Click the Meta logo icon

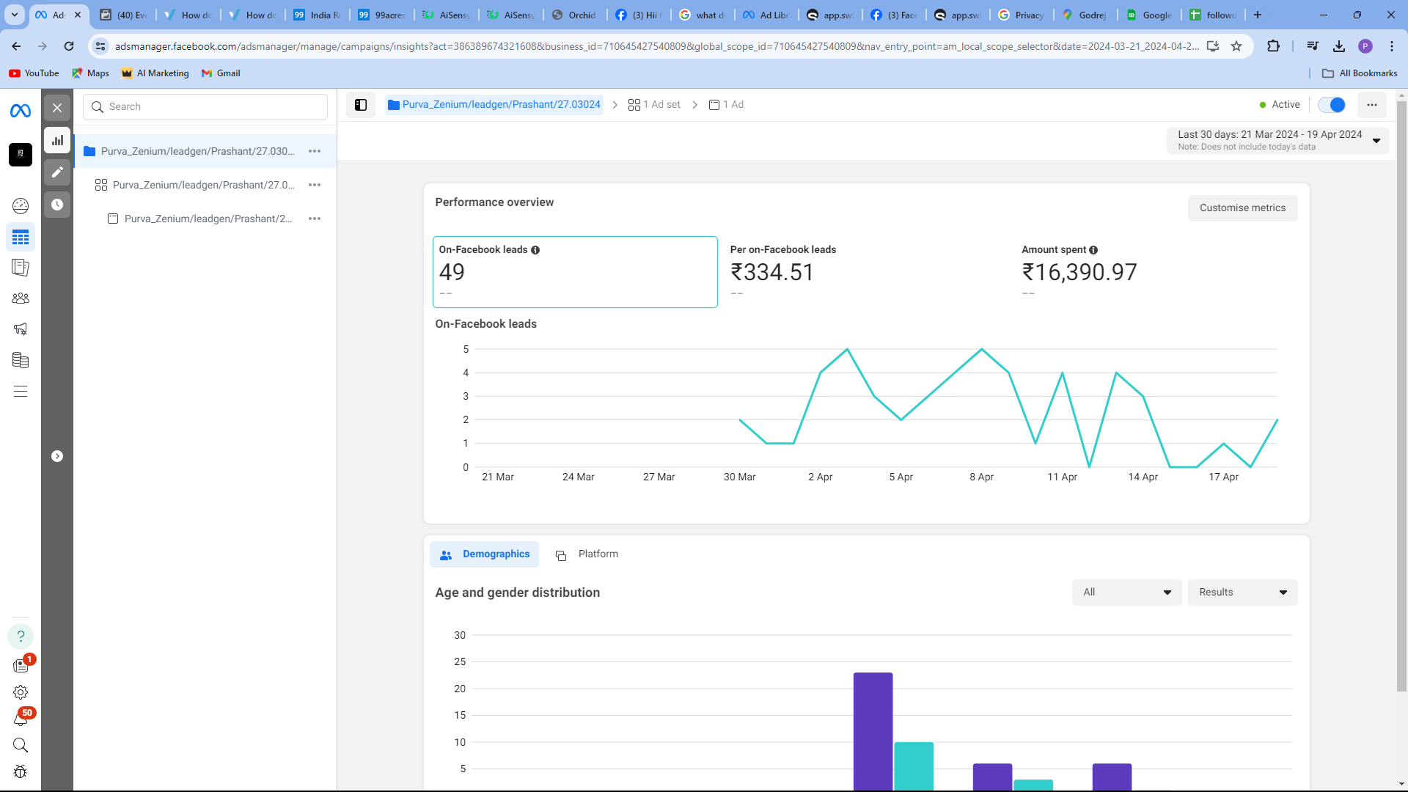[21, 111]
